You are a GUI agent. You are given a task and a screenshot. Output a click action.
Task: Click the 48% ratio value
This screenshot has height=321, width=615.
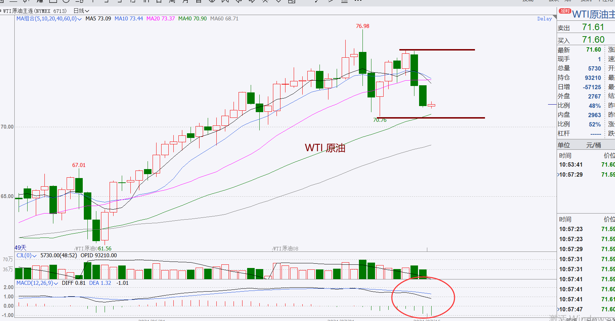595,106
